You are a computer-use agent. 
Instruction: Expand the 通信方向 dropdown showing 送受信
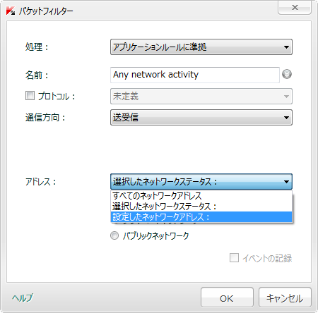click(x=201, y=117)
